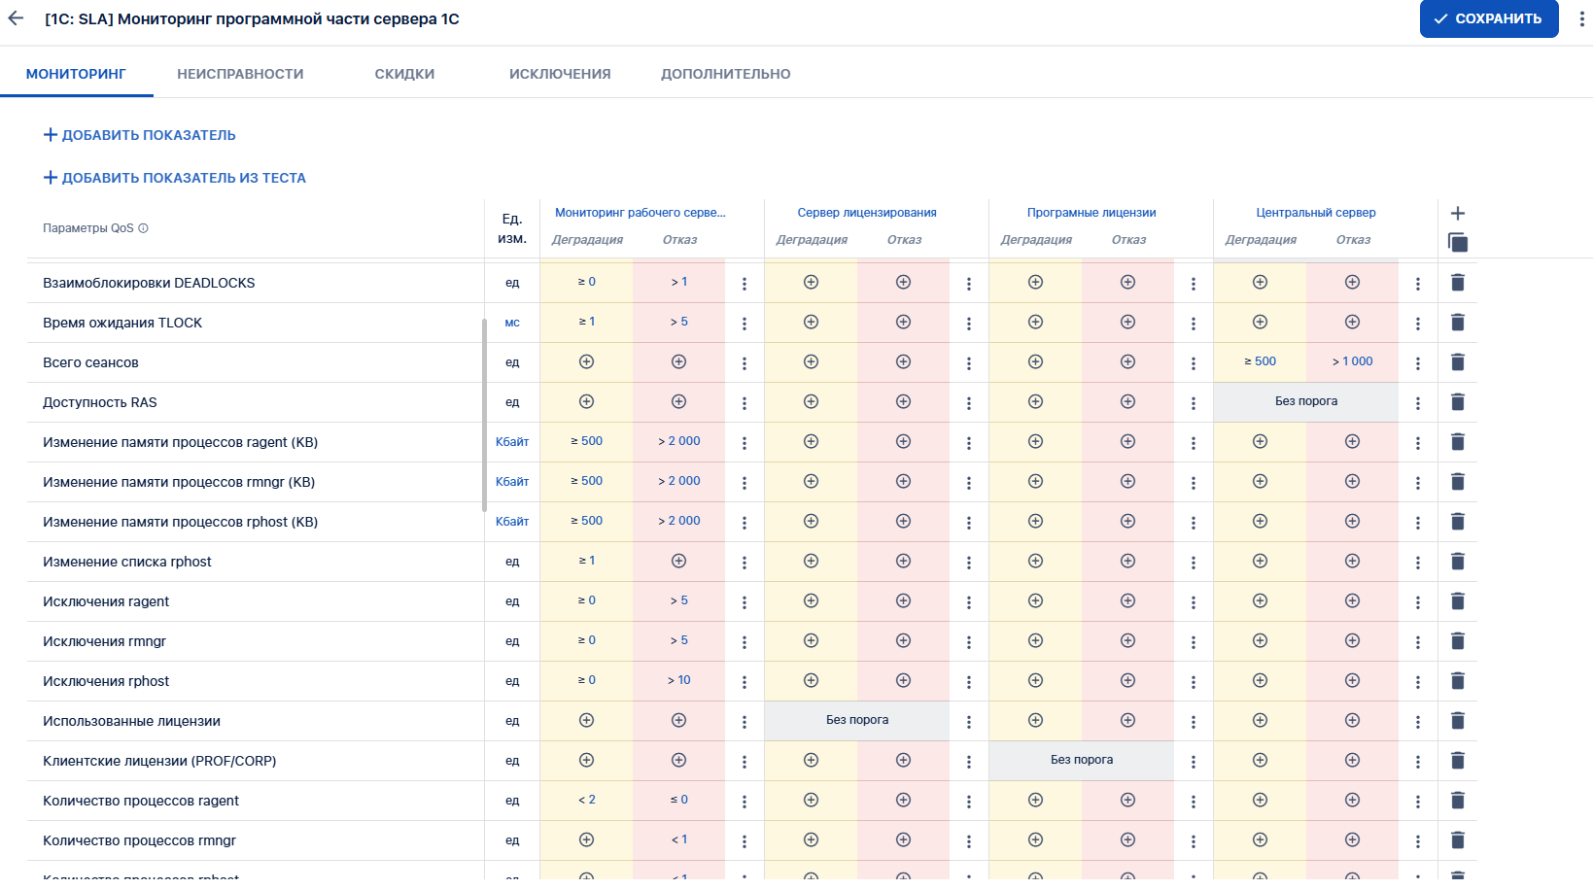Screen dimensions: 1593x890
Task: Open Сервер лицензирования menu for Использованные лицензии
Action: click(x=968, y=722)
